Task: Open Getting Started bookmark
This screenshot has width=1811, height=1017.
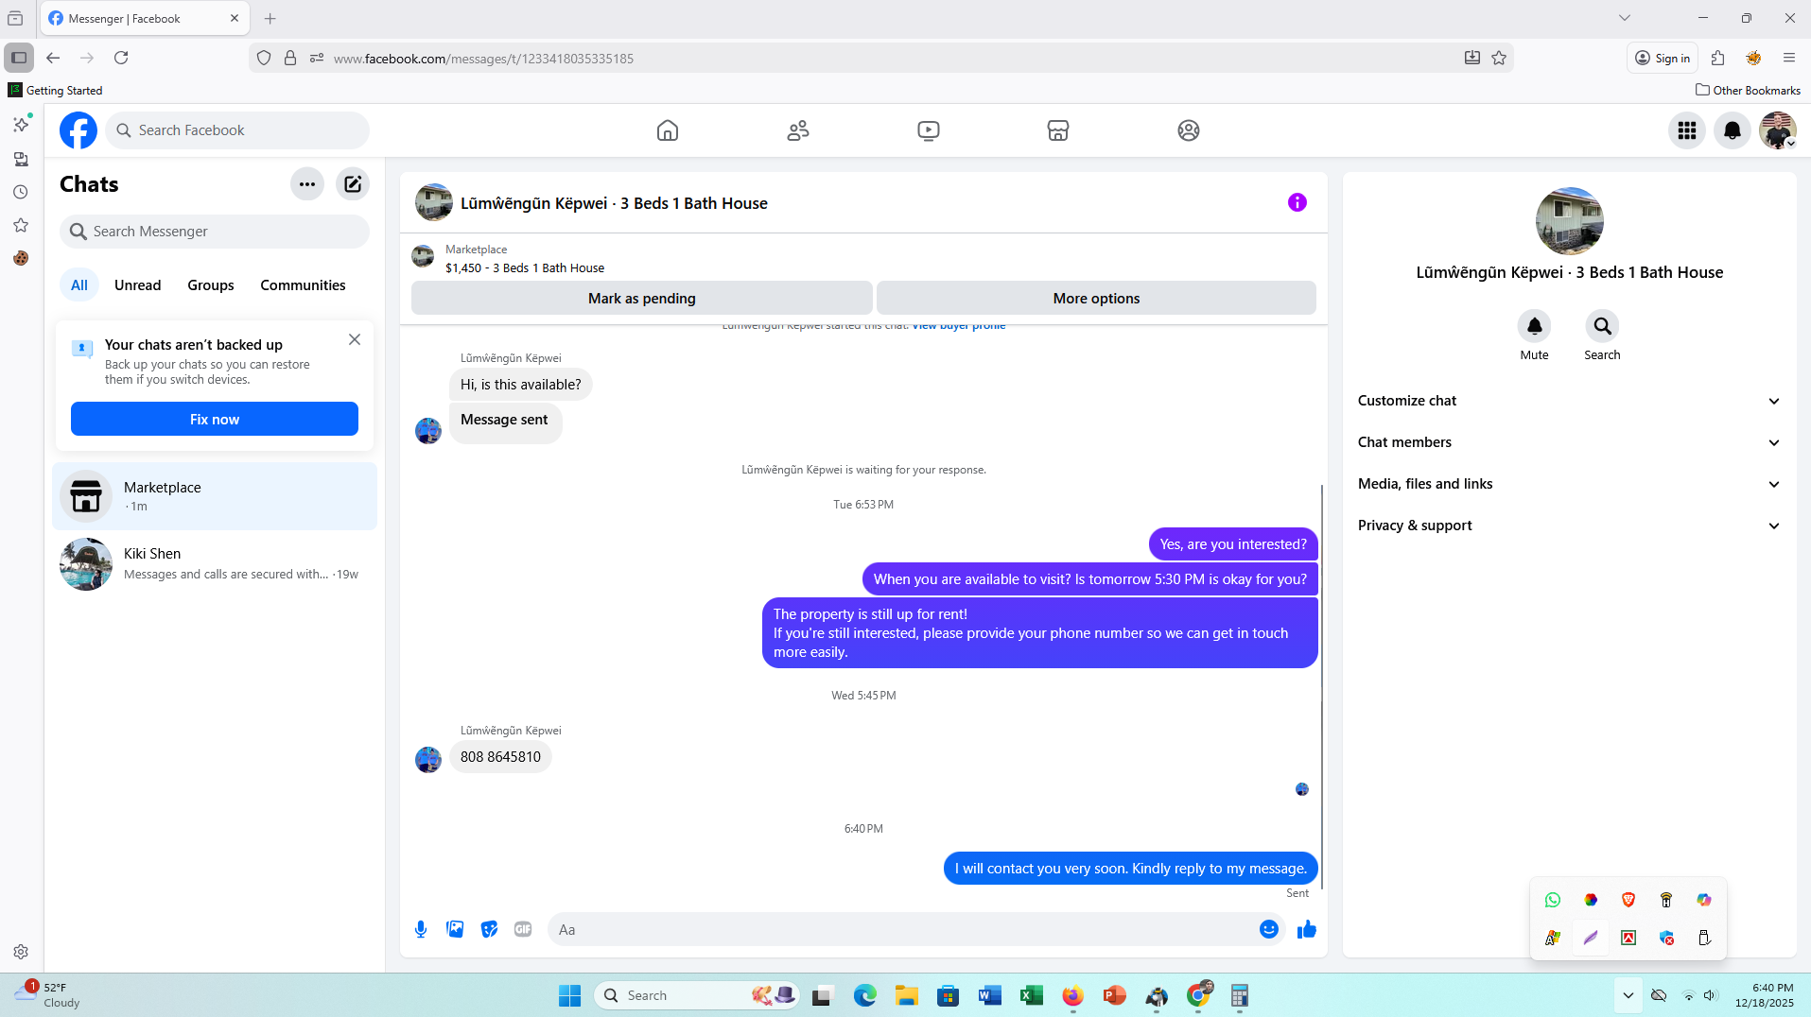Action: click(56, 90)
